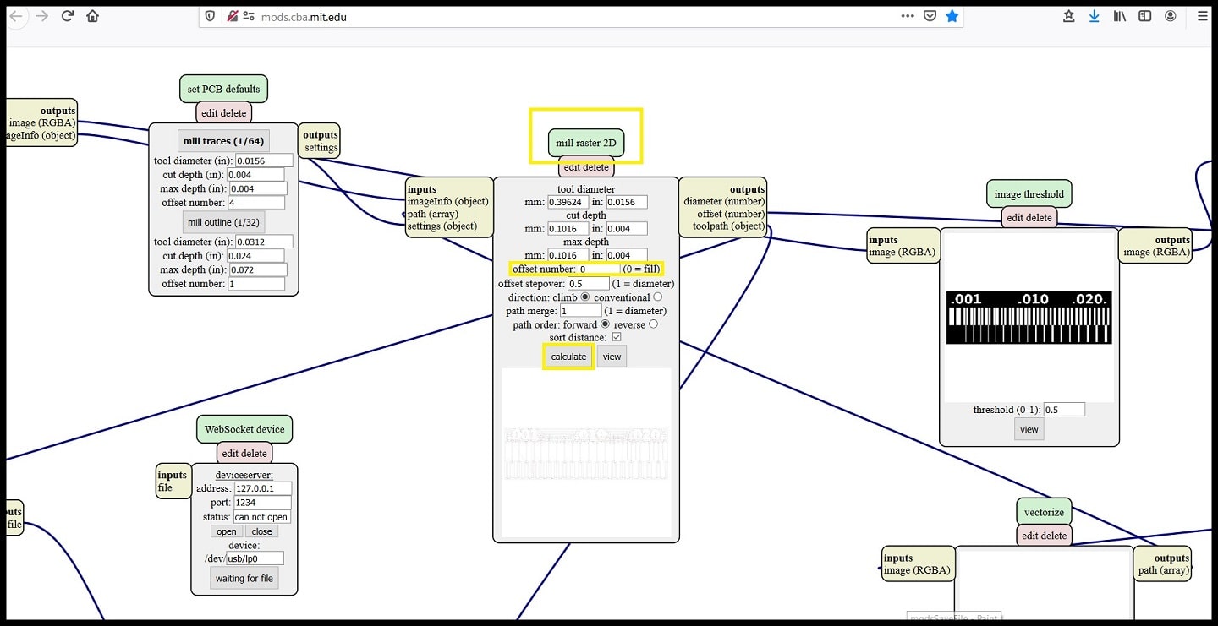Edit the WebSocket address field

263,488
